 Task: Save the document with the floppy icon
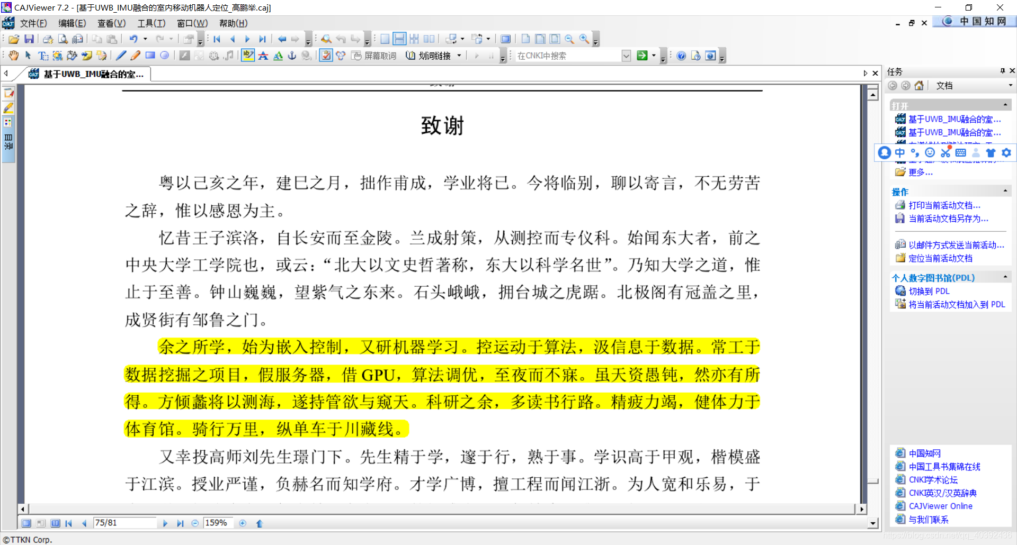(x=29, y=39)
